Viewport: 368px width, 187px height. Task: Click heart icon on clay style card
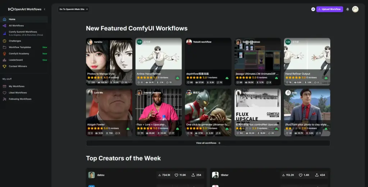(x=287, y=133)
